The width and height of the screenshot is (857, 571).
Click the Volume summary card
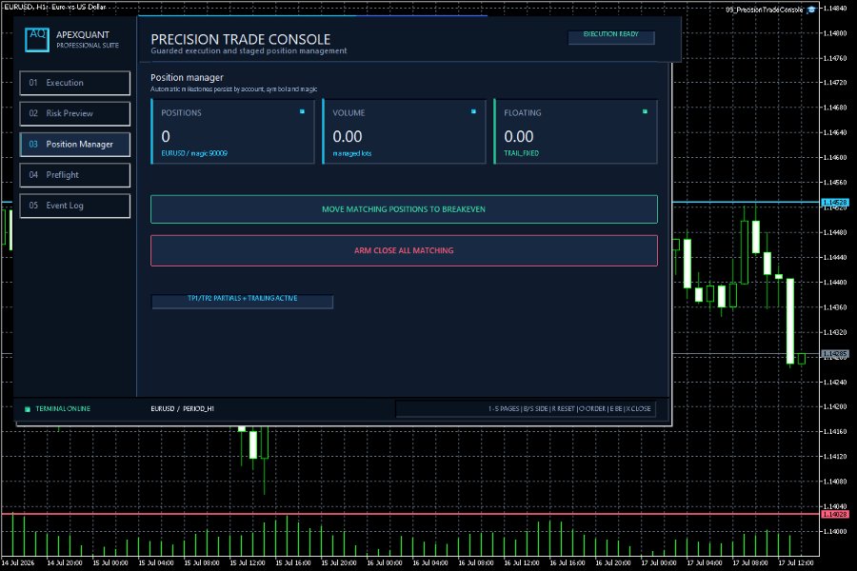(x=404, y=131)
